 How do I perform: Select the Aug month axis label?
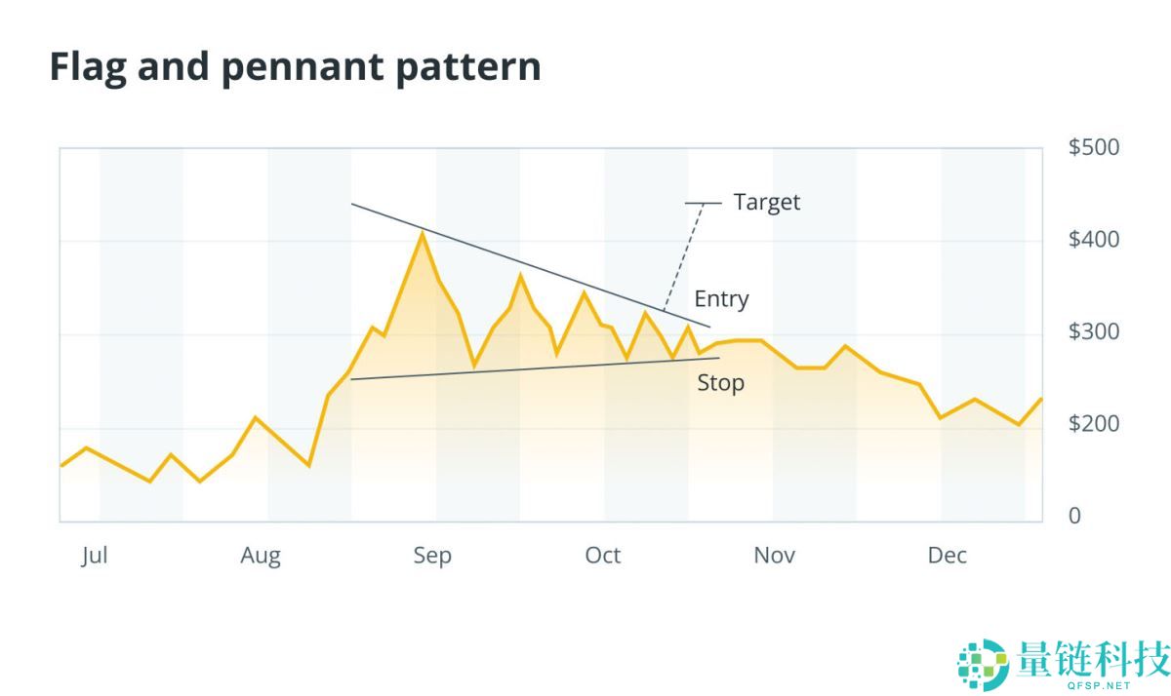pyautogui.click(x=261, y=556)
